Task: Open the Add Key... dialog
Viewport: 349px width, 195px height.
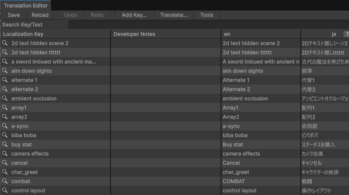Action: [x=134, y=15]
